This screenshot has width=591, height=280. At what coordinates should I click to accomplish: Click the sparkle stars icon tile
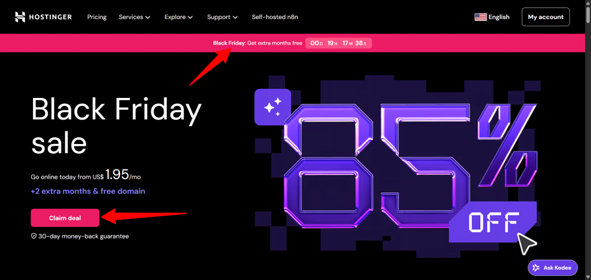272,107
